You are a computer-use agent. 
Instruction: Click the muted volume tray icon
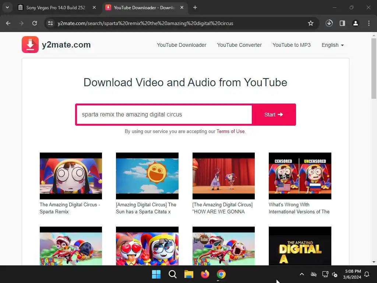tap(335, 274)
